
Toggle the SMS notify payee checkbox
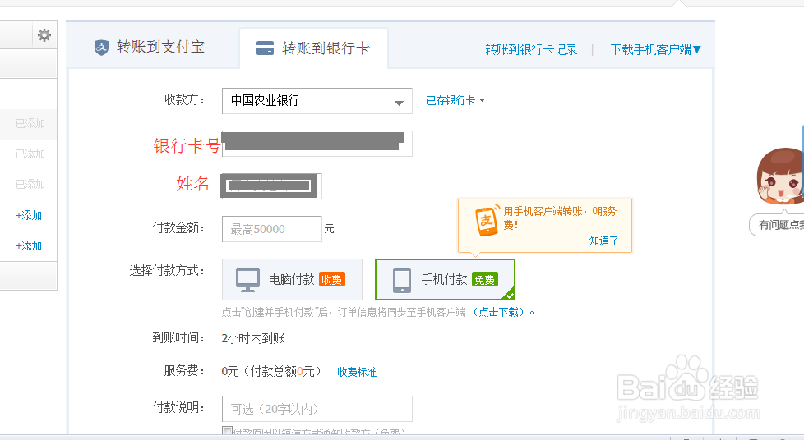[x=227, y=431]
